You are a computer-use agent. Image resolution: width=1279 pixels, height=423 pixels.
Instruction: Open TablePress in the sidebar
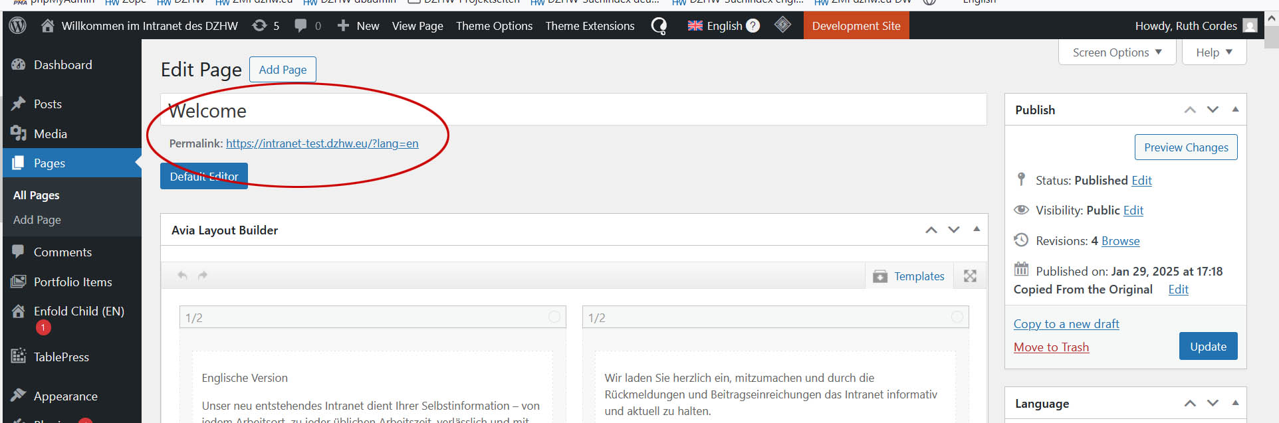[x=61, y=357]
